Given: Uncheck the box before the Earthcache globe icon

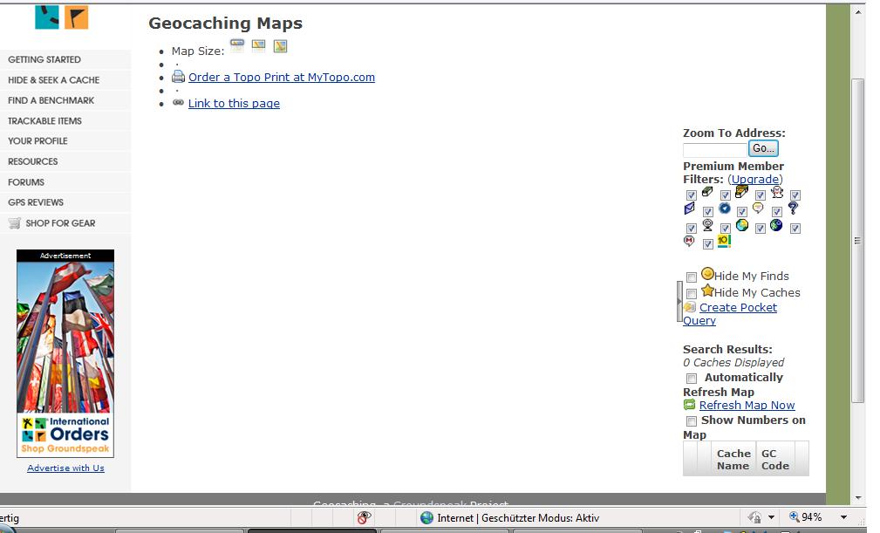Looking at the screenshot, I should click(725, 229).
